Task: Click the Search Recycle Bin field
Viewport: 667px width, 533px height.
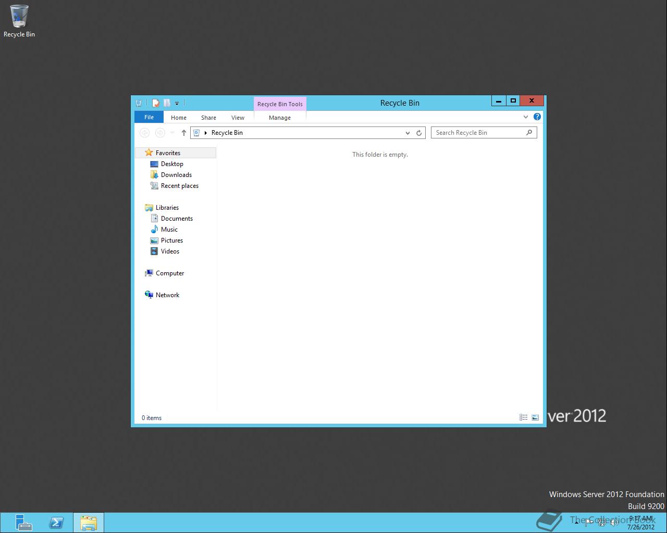Action: [484, 133]
